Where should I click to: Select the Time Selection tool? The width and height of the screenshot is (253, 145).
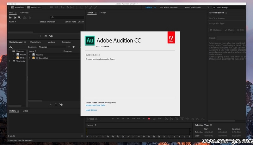pos(77,7)
